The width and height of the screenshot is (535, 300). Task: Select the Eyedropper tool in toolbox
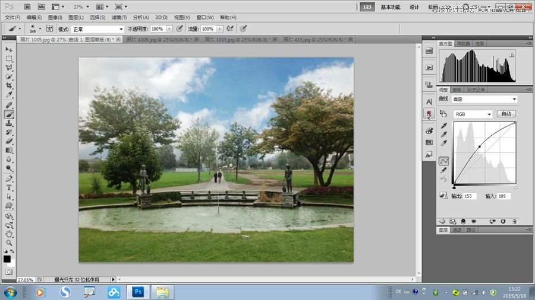(9, 95)
